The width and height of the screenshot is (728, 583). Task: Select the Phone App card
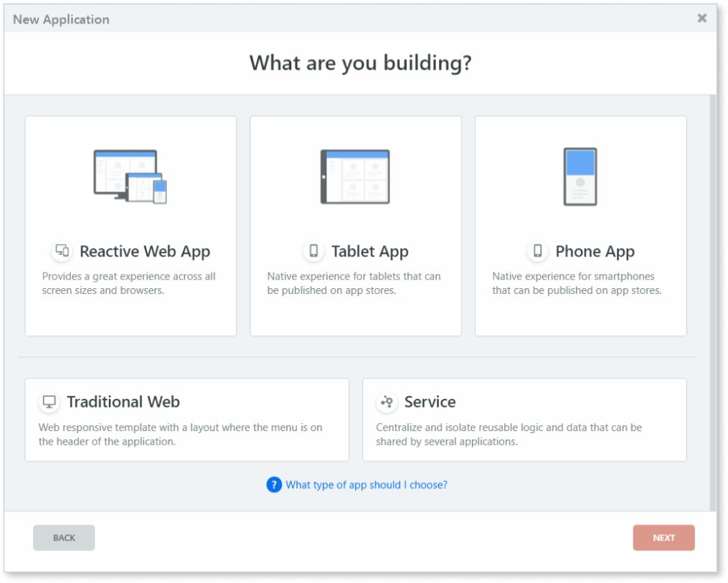(x=580, y=226)
